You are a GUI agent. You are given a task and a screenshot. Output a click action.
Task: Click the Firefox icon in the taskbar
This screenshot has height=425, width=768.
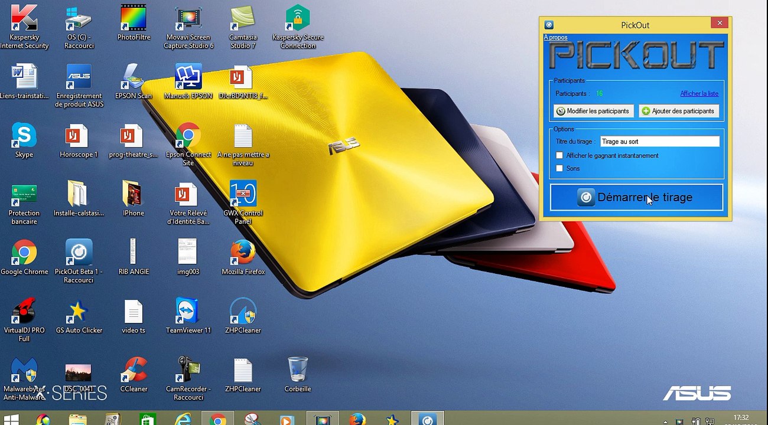357,419
